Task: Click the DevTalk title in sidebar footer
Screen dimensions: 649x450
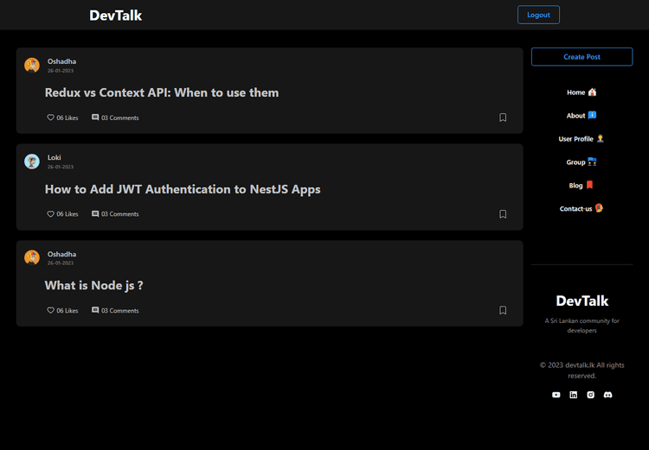Action: click(x=582, y=301)
